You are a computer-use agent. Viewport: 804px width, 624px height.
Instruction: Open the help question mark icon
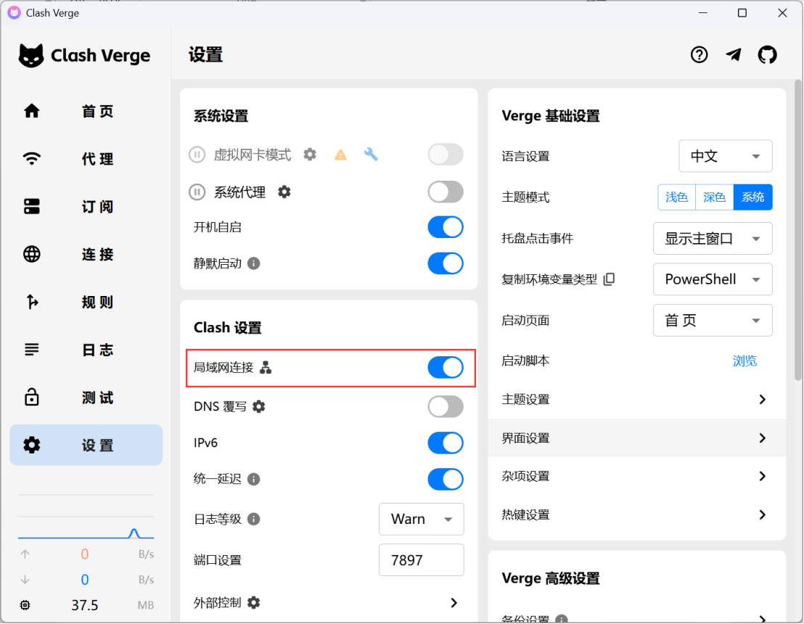(699, 55)
